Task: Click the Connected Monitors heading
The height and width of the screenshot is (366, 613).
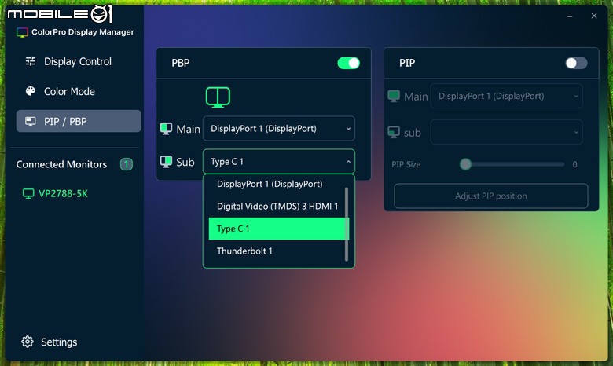Action: [x=61, y=164]
